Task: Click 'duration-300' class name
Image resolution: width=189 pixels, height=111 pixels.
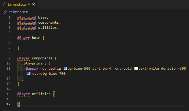Action: click(173, 69)
